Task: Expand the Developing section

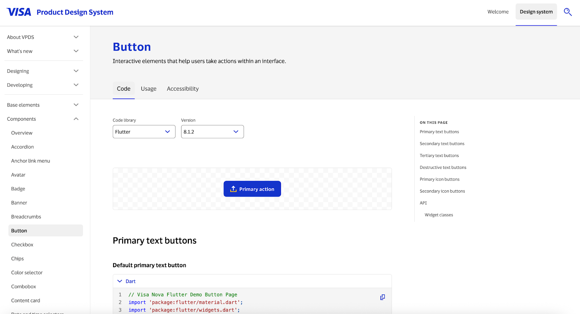Action: 43,85
